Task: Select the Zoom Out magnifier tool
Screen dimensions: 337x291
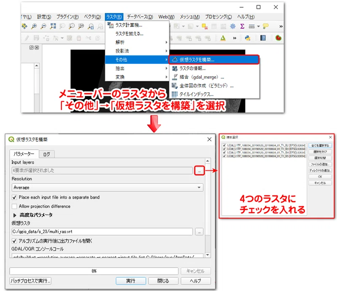Action: click(43, 26)
